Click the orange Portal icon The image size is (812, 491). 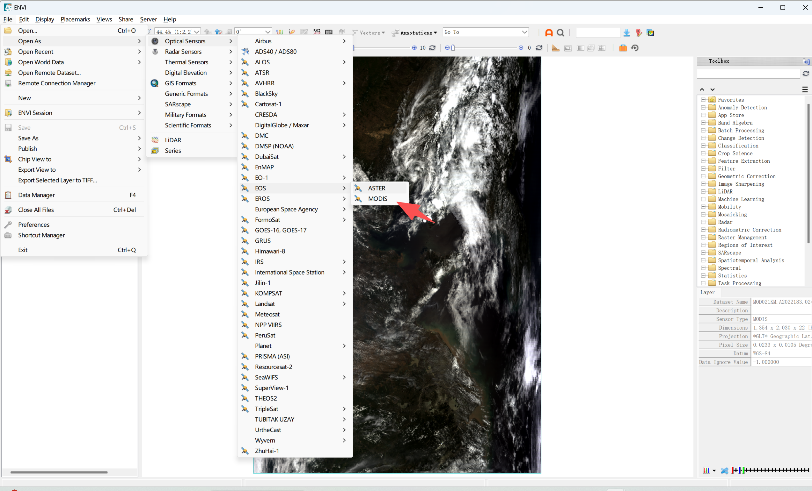623,48
